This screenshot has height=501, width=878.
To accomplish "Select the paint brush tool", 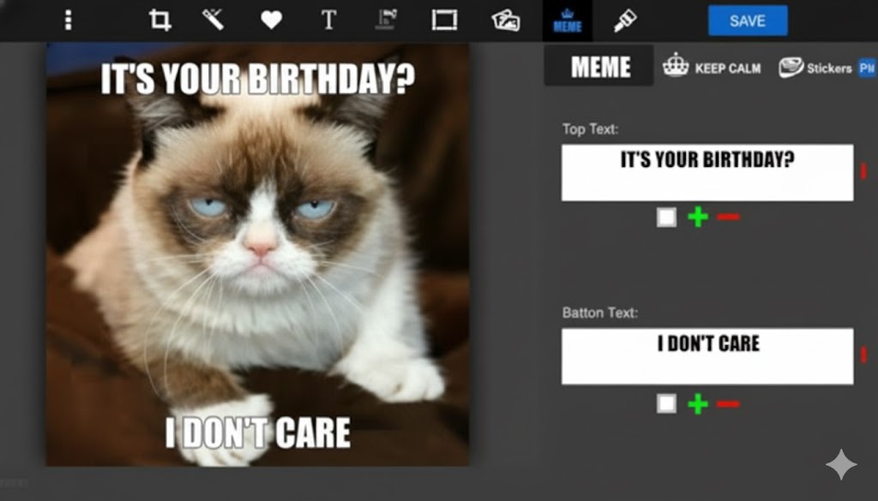I will click(x=625, y=21).
